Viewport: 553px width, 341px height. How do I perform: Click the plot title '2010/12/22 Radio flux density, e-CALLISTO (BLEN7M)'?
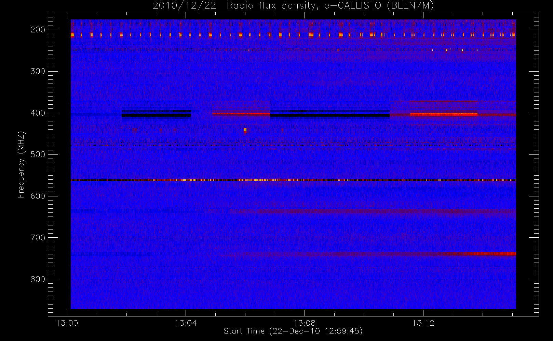click(293, 6)
